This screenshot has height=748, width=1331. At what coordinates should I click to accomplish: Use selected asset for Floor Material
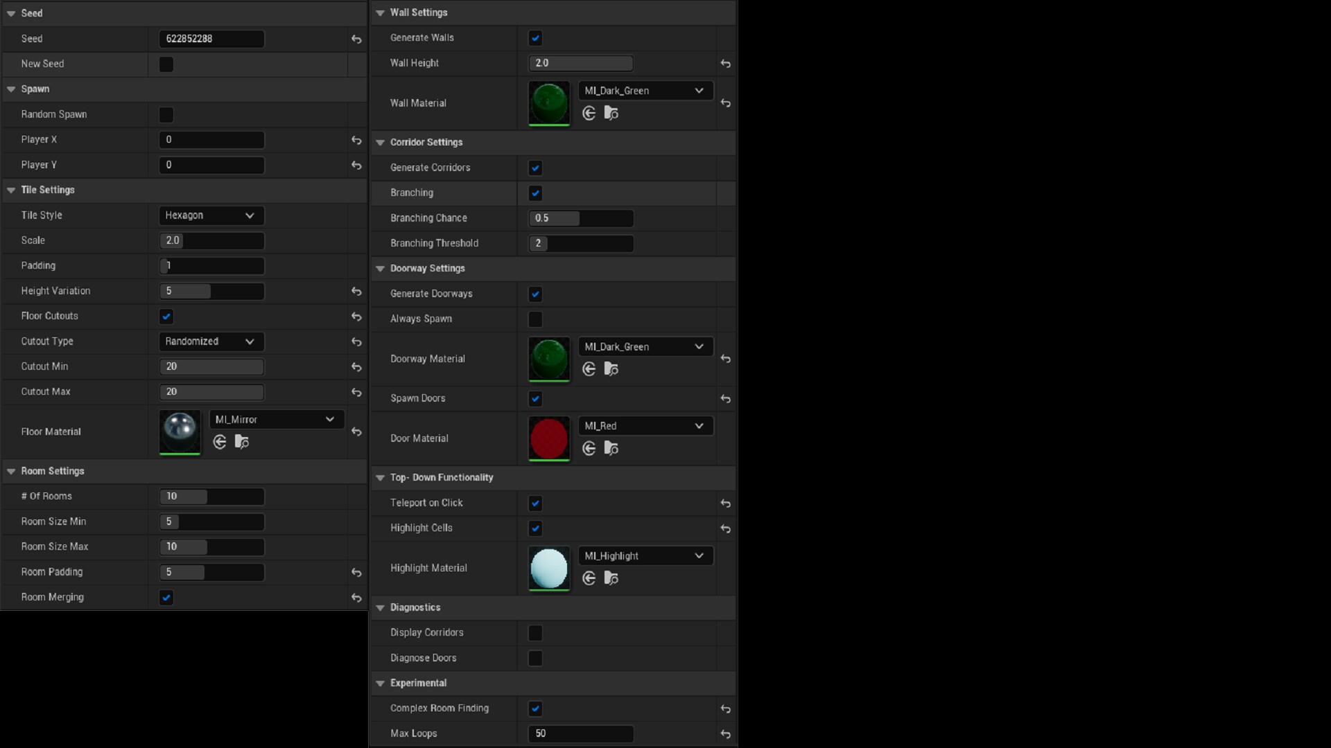point(219,442)
